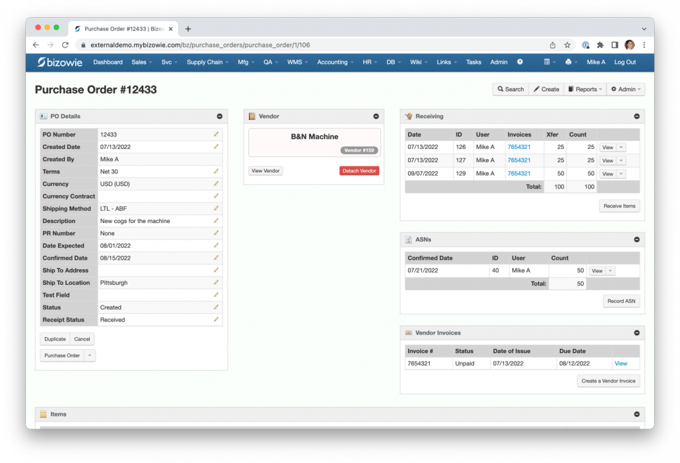Collapse the Vendor panel
Image resolution: width=680 pixels, height=463 pixels.
pyautogui.click(x=376, y=116)
